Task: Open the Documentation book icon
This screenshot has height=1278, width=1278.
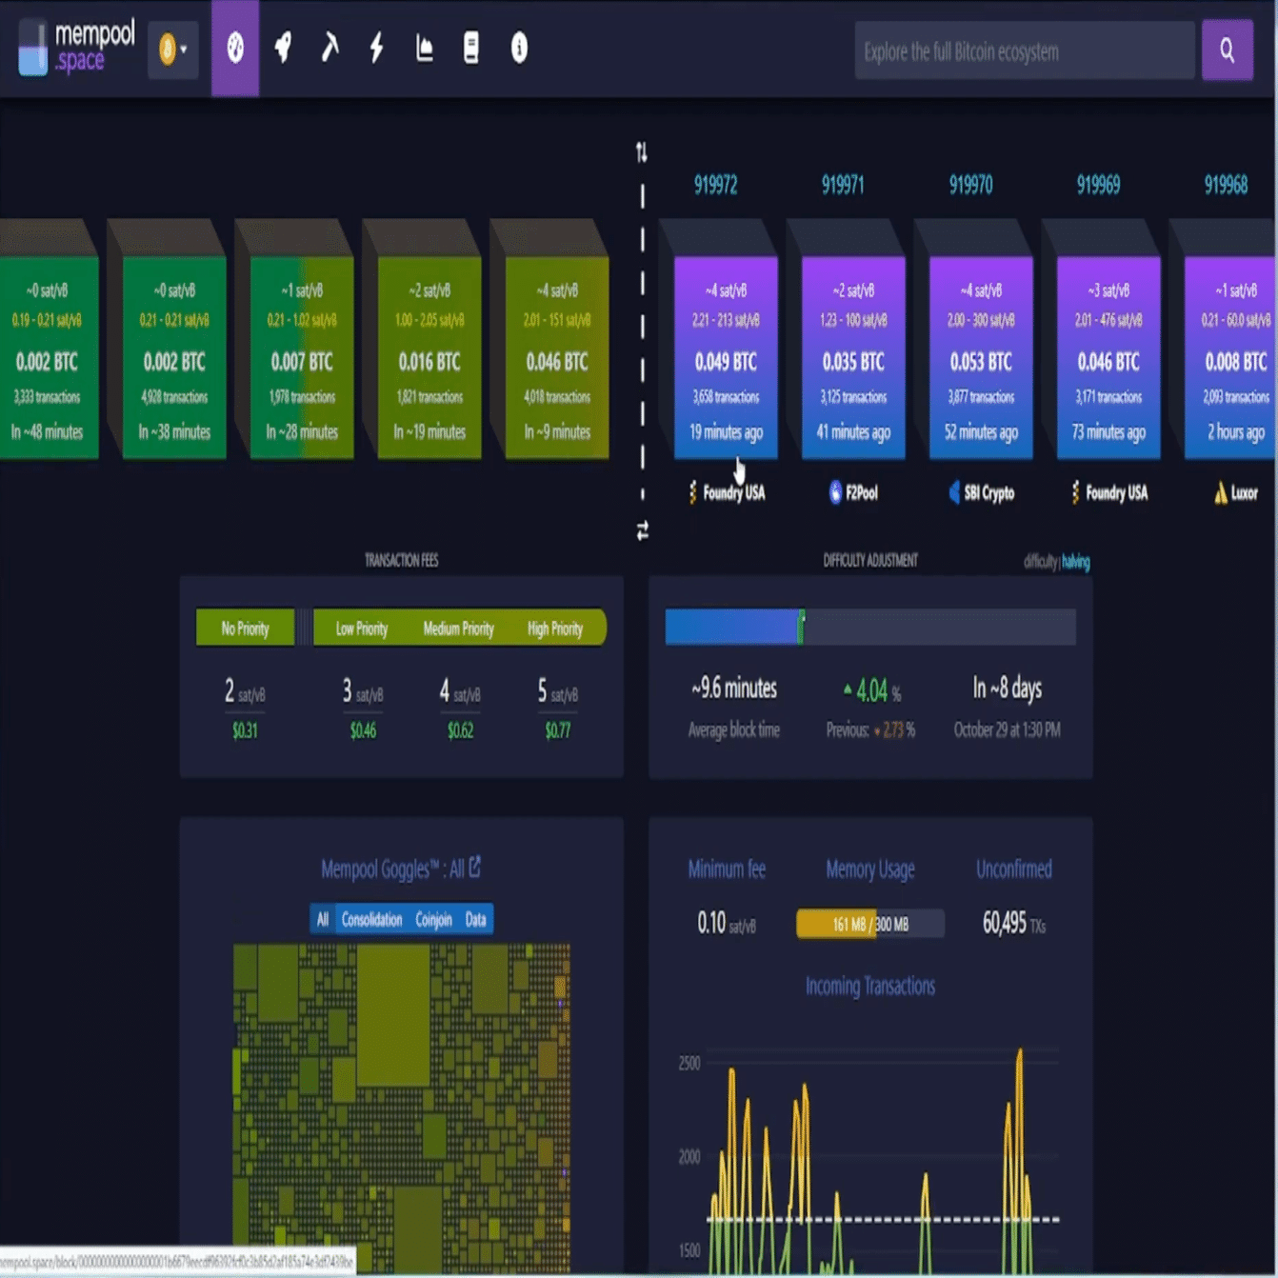Action: [x=471, y=48]
